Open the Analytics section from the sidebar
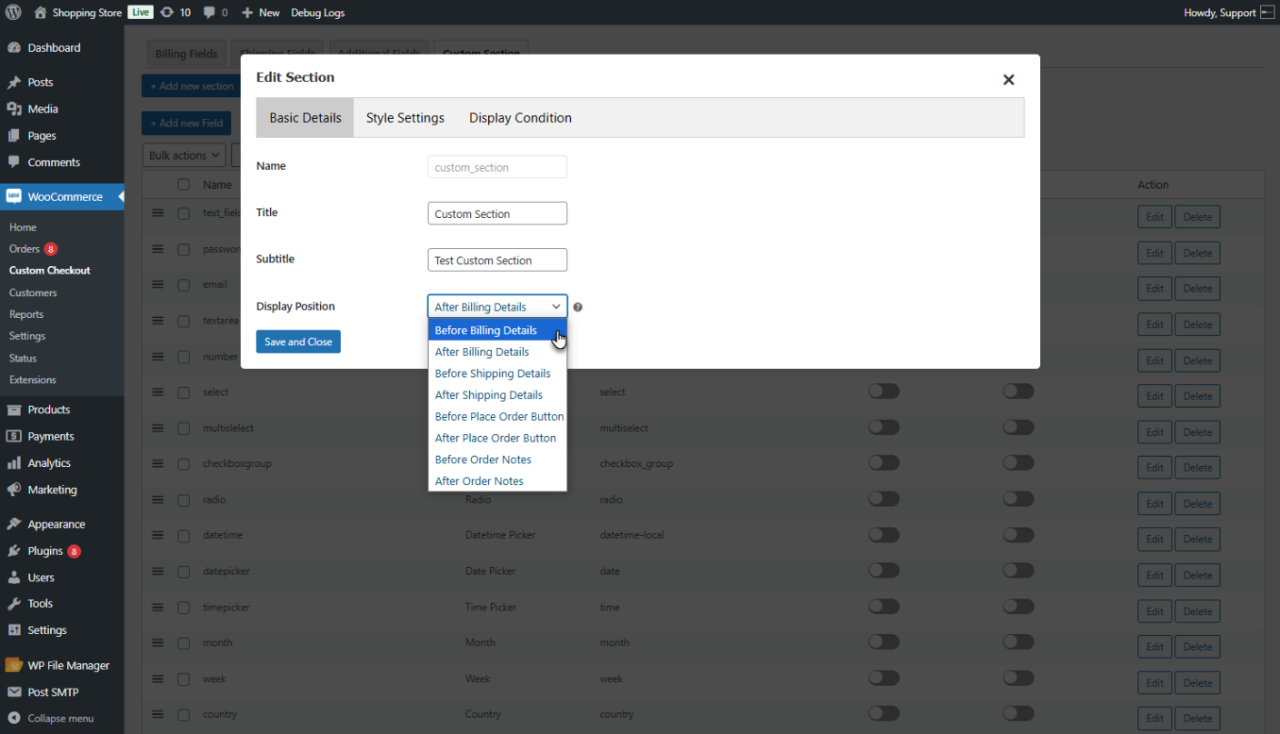The height and width of the screenshot is (734, 1280). pyautogui.click(x=15, y=462)
